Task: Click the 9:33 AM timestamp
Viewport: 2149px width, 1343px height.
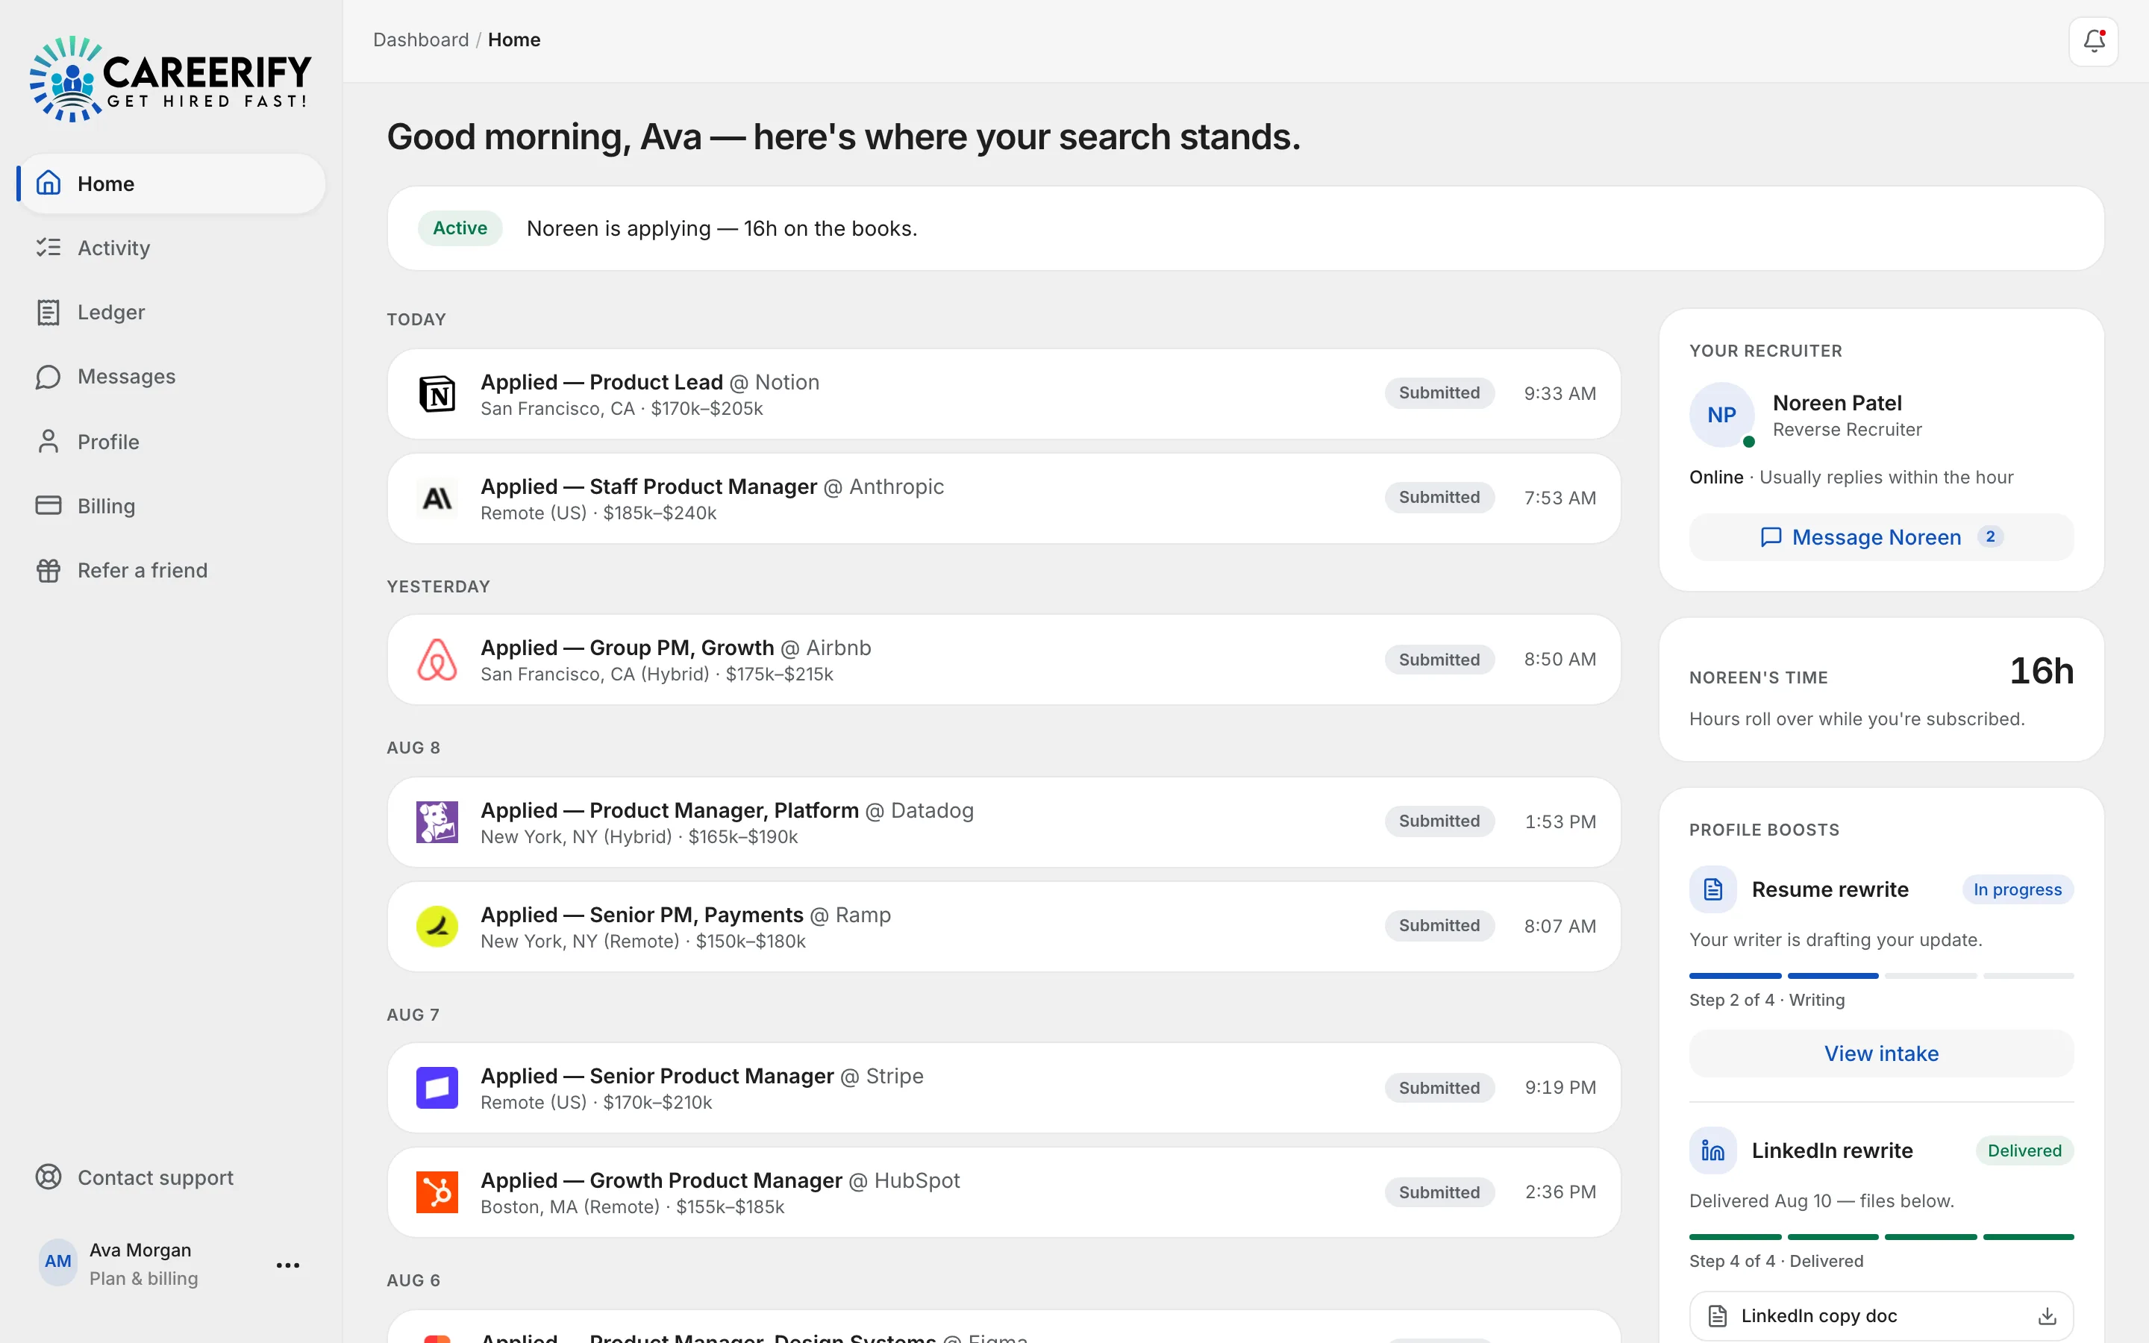Action: 1560,393
